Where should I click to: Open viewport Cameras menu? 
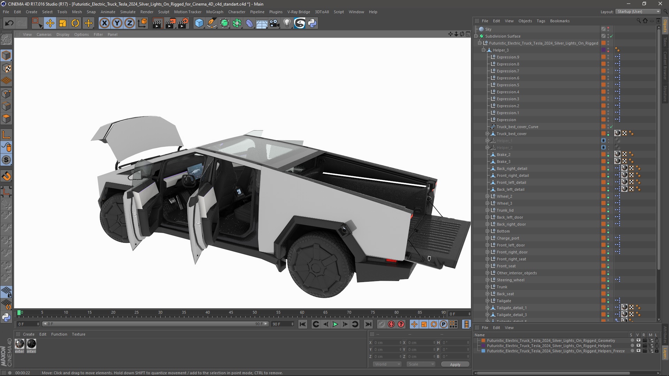(x=44, y=34)
